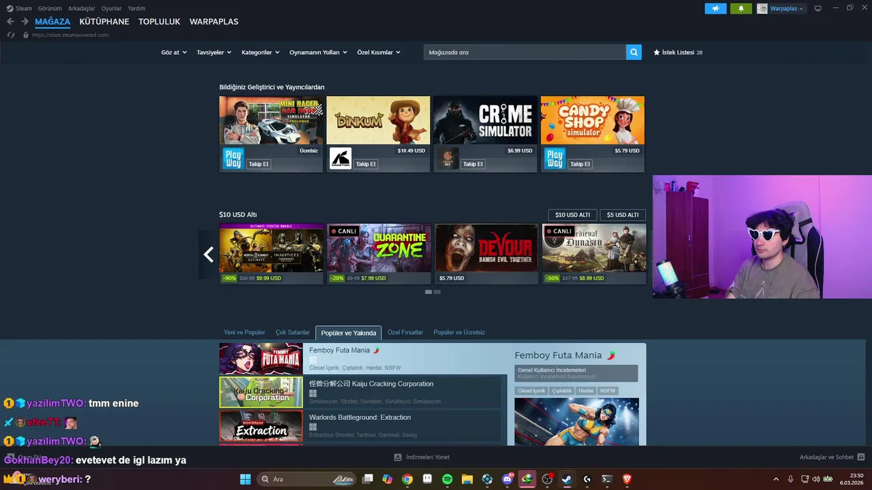The image size is (872, 490).
Task: Click the previous arrow of the $10 carousel
Action: coord(208,255)
